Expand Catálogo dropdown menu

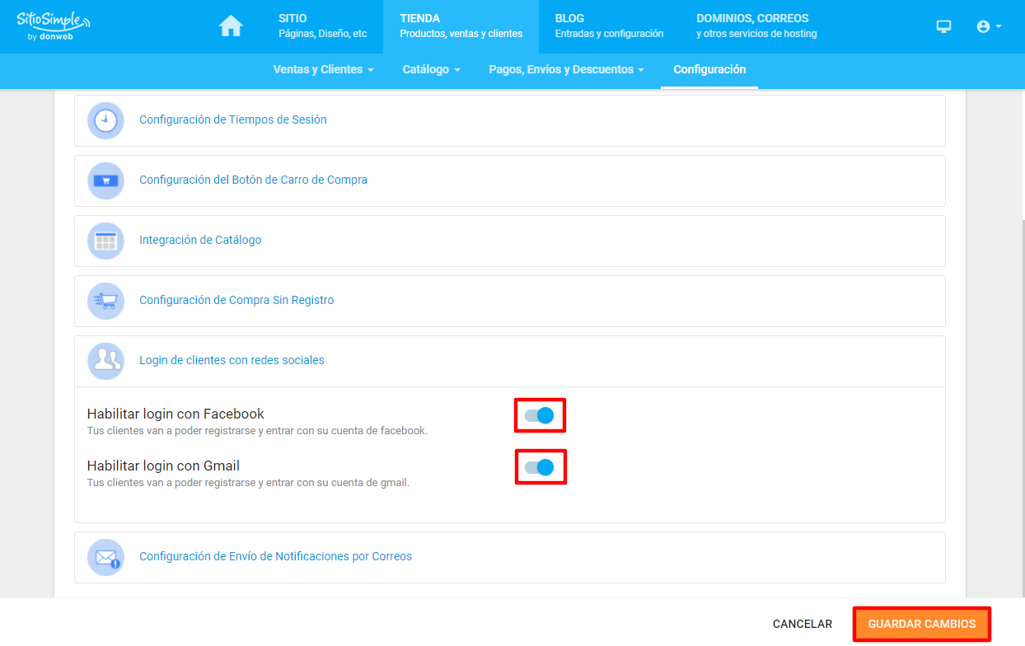click(431, 70)
